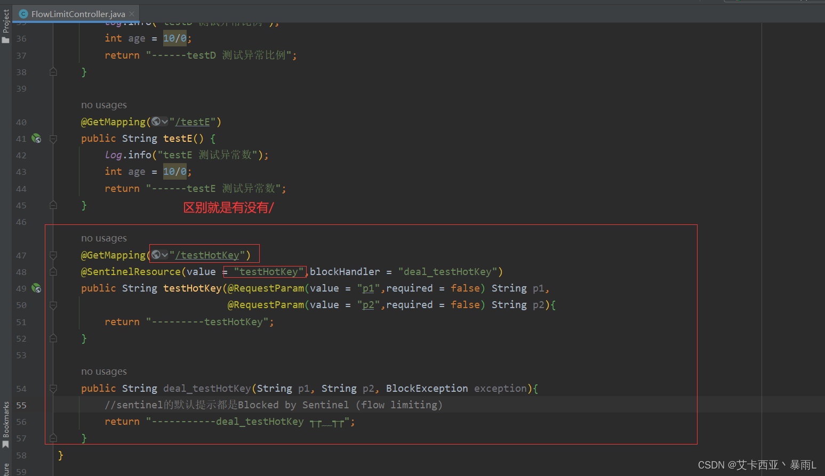Click the "no usages" hint above testE
This screenshot has height=476, width=825.
pyautogui.click(x=104, y=105)
